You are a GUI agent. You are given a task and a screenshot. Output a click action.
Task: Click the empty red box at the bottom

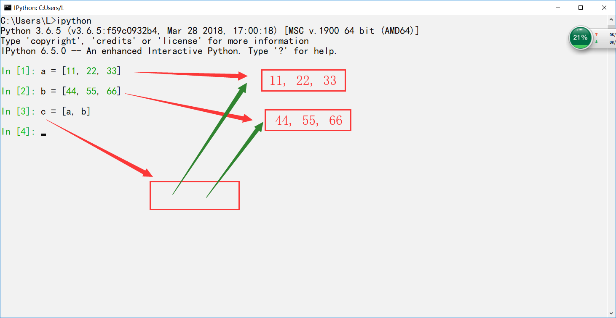pyautogui.click(x=194, y=195)
